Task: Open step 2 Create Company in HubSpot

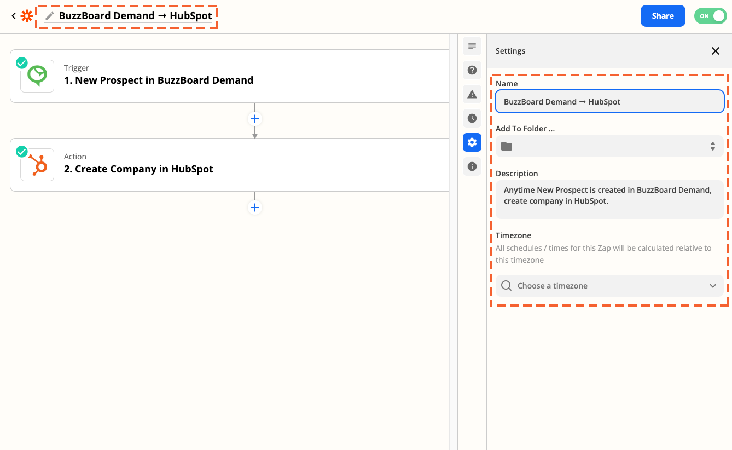Action: 230,165
